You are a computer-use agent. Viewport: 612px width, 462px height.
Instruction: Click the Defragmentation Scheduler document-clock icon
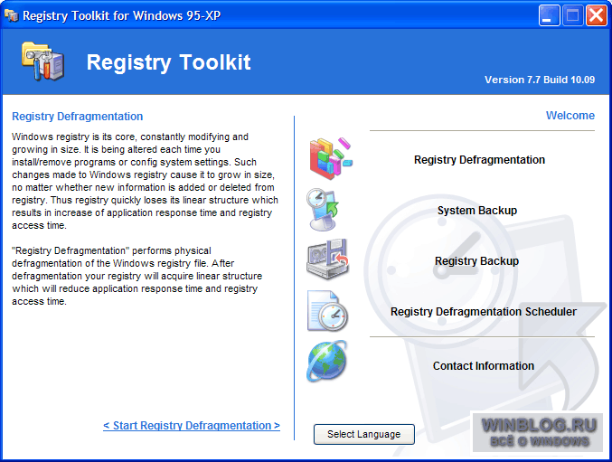(x=327, y=311)
